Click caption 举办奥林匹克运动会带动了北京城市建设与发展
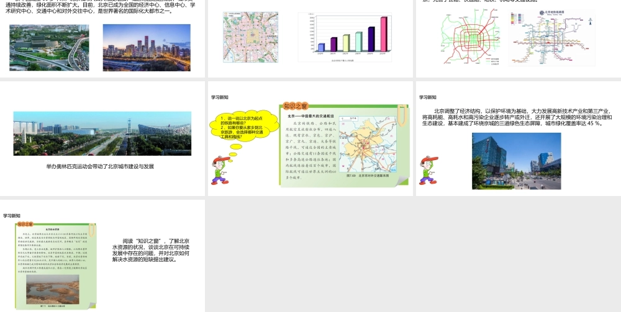This screenshot has height=312, width=621. pyautogui.click(x=100, y=166)
